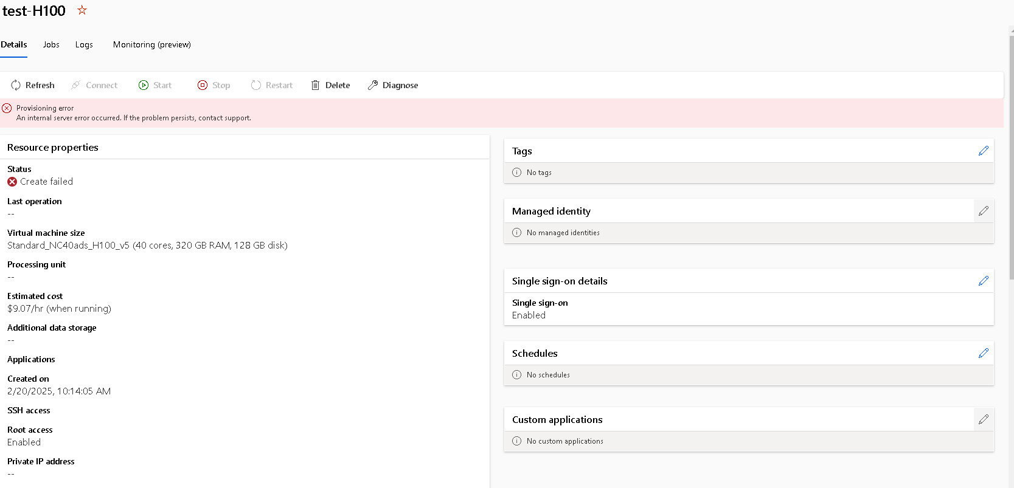Switch to the Details tab
Screen dimensions: 1014x488
(14, 44)
